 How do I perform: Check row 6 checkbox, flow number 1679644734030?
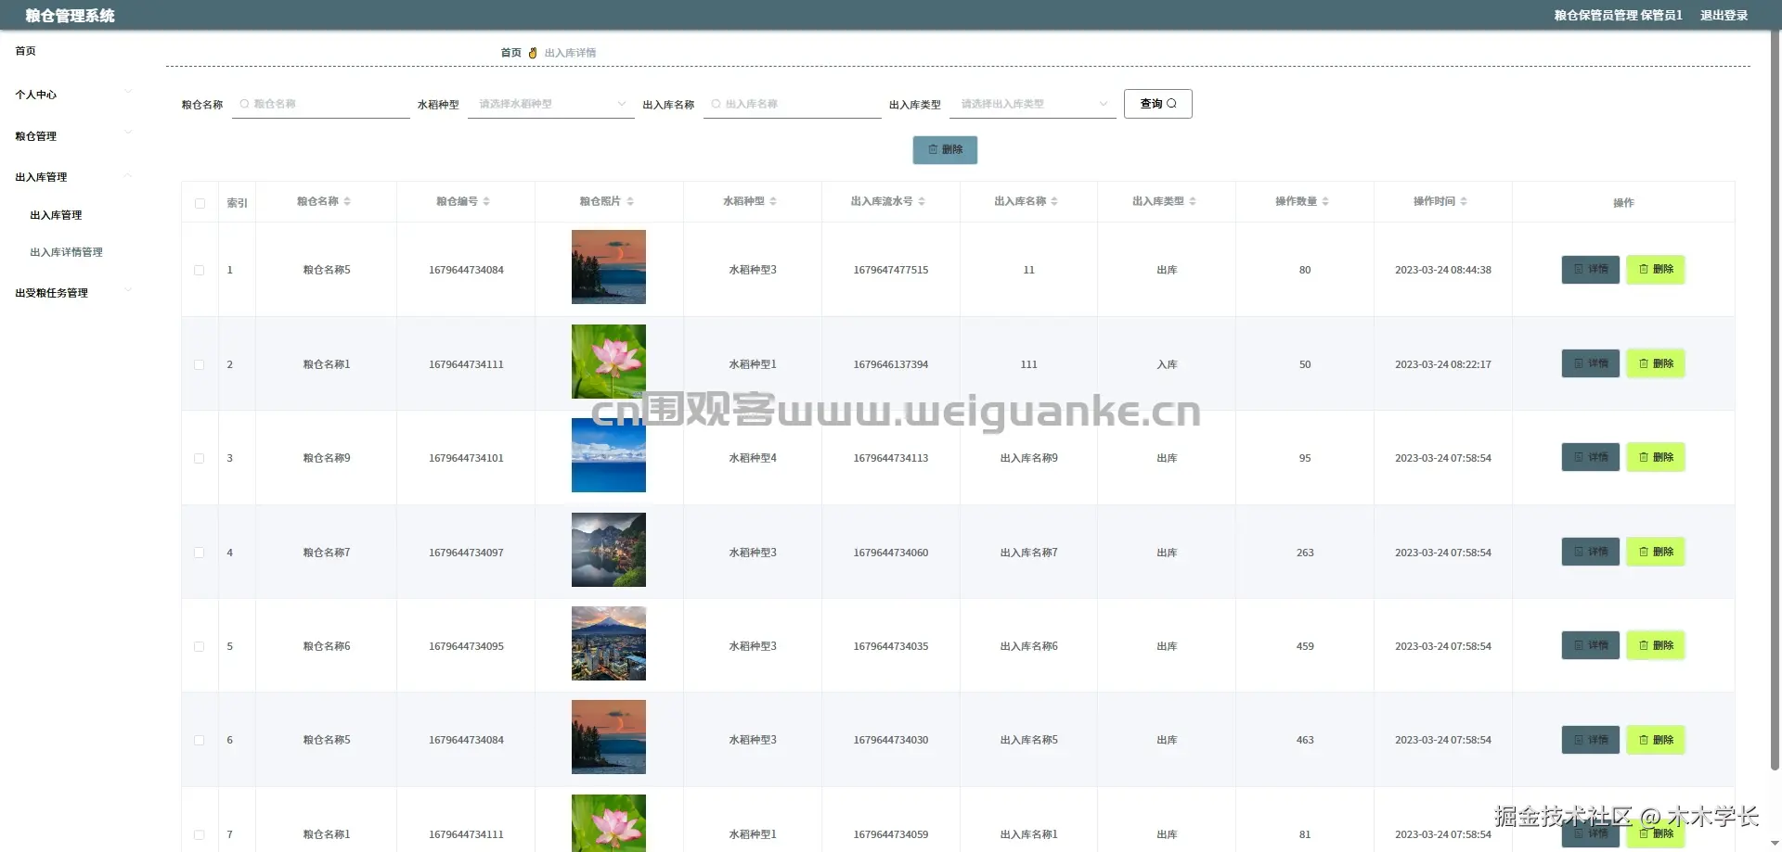pyautogui.click(x=200, y=740)
